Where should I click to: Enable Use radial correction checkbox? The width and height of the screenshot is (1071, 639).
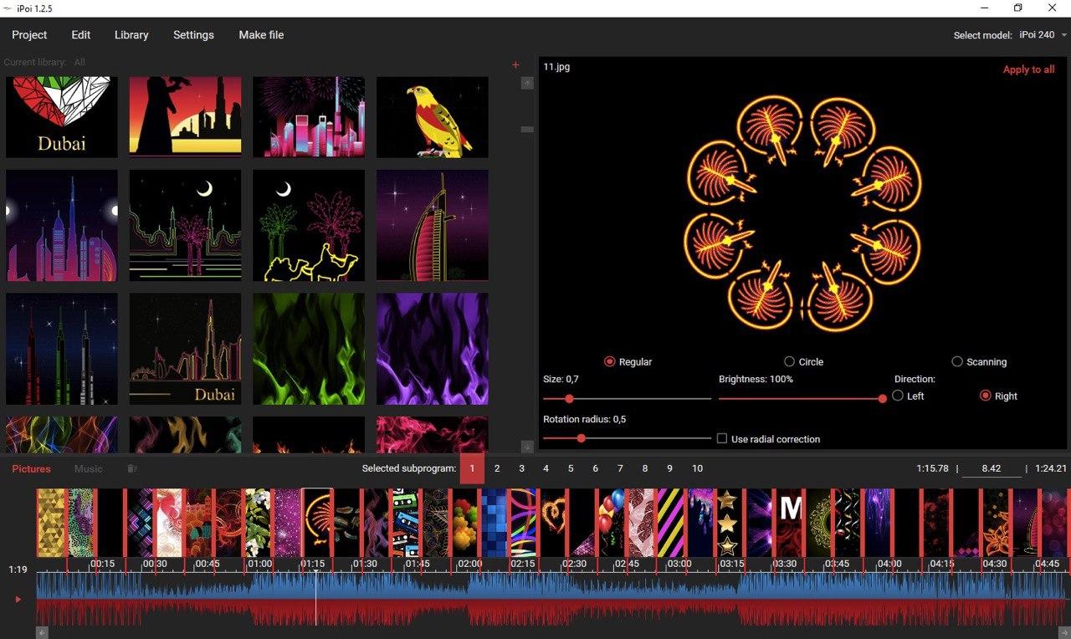722,438
